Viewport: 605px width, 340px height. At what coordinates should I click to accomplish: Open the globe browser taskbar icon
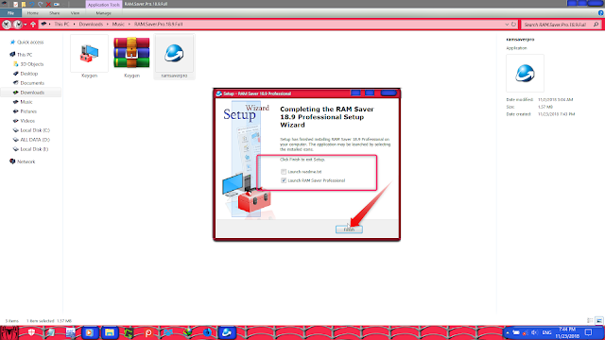click(187, 332)
